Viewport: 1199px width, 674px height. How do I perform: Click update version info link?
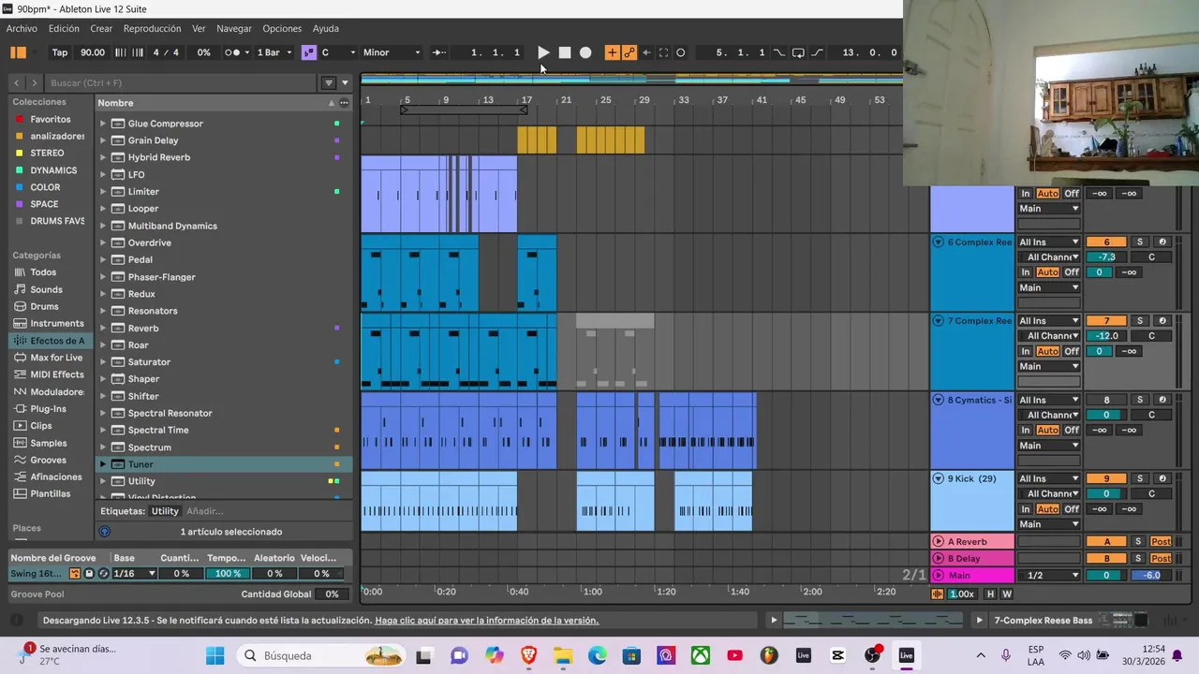(486, 621)
